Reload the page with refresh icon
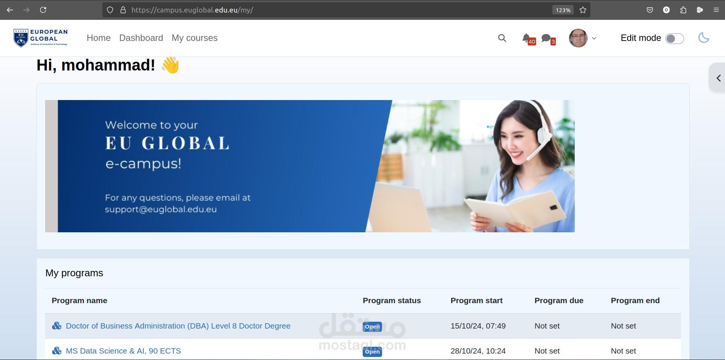The image size is (725, 360). [43, 10]
